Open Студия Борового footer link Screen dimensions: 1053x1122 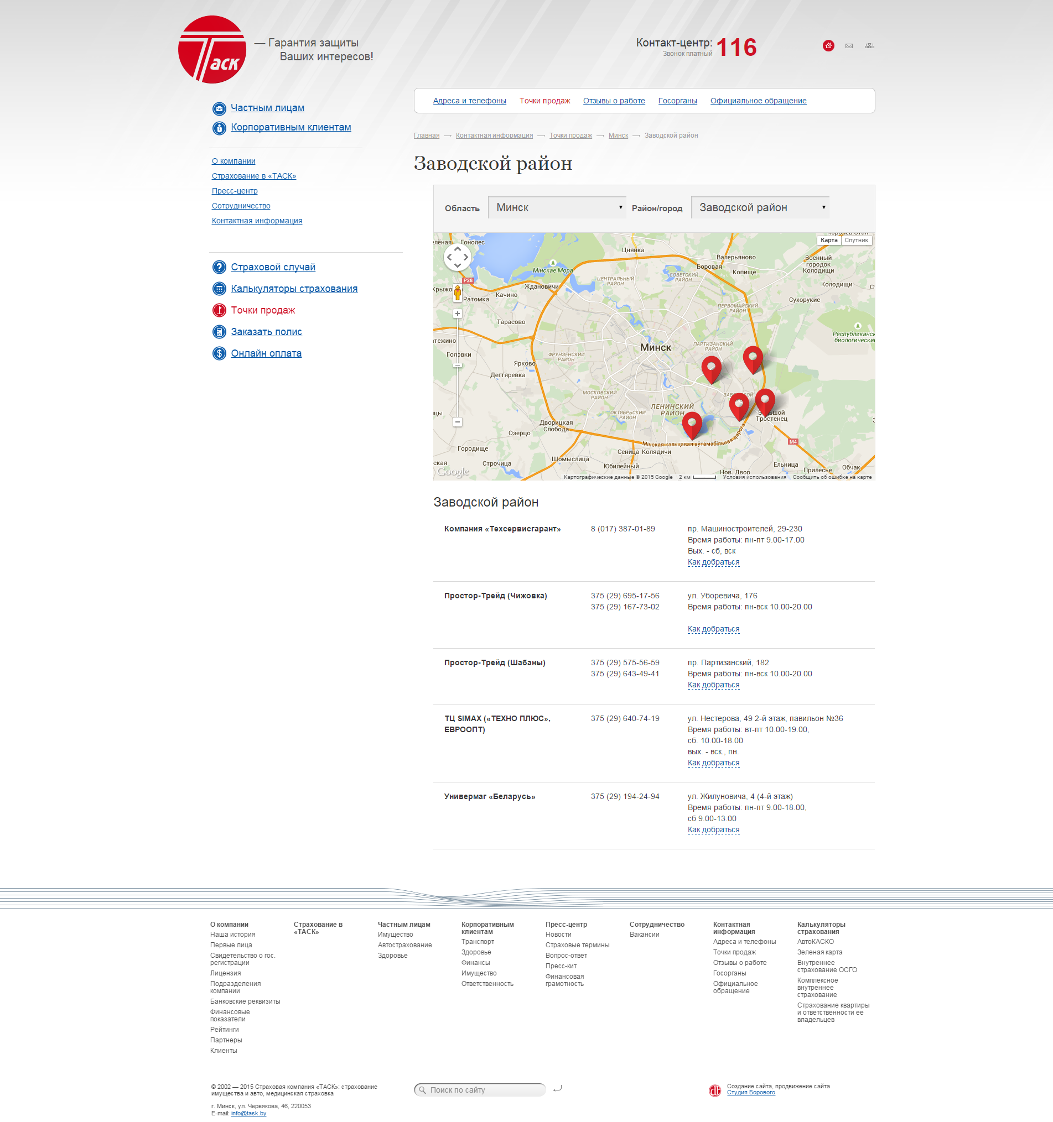(751, 1093)
